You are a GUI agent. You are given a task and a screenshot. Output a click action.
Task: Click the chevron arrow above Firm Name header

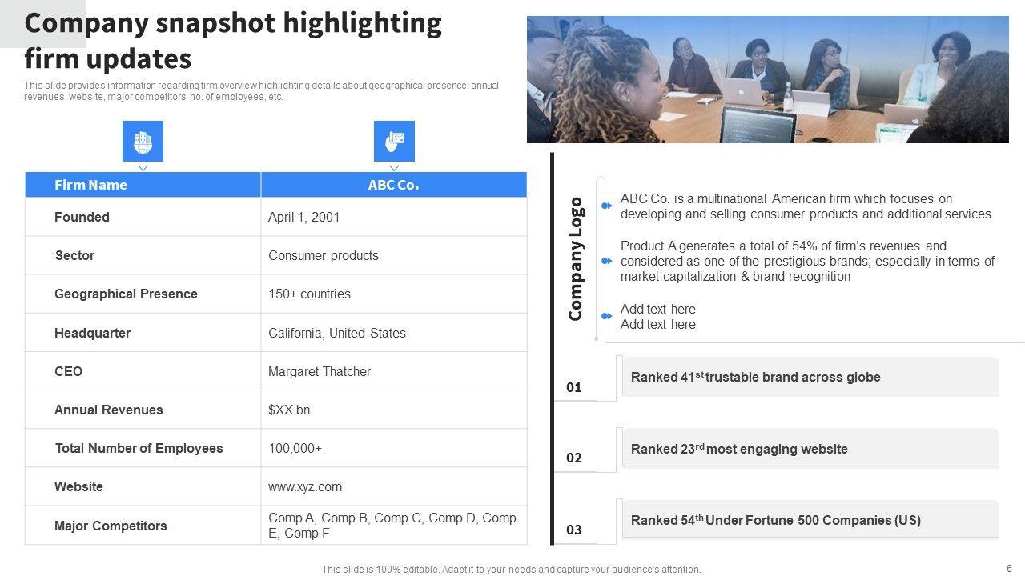[x=143, y=168]
